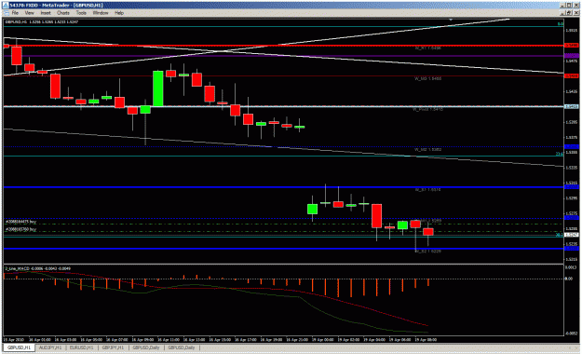Screen dimensions: 582x354
Task: Close the MetaTrader main window
Action: [x=575, y=6]
